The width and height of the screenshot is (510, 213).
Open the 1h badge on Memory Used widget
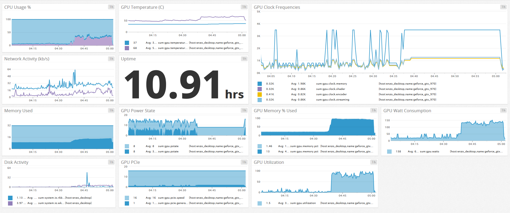(x=111, y=110)
